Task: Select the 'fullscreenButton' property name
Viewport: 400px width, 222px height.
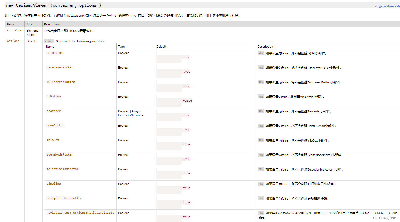Action: [61, 82]
